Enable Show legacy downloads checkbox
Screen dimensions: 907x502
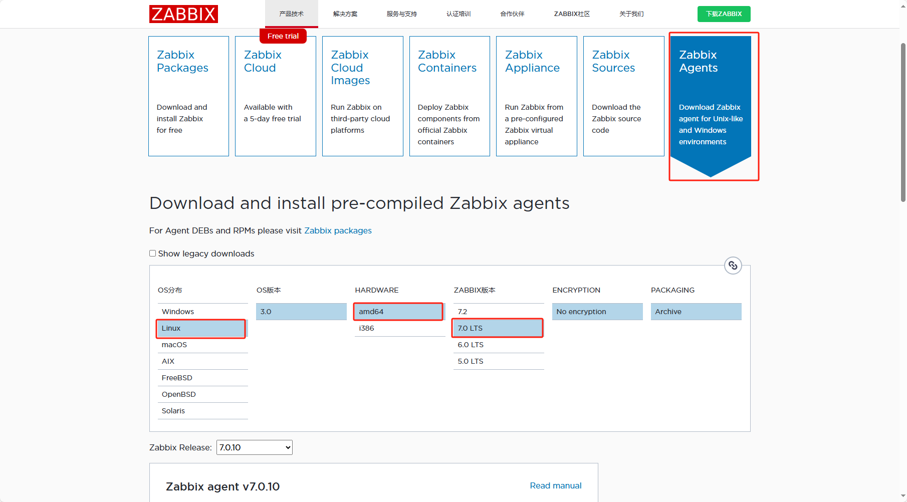pos(153,254)
